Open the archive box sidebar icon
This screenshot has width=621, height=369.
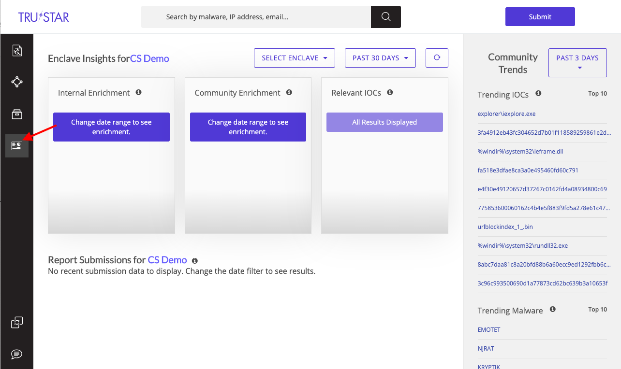(x=17, y=114)
